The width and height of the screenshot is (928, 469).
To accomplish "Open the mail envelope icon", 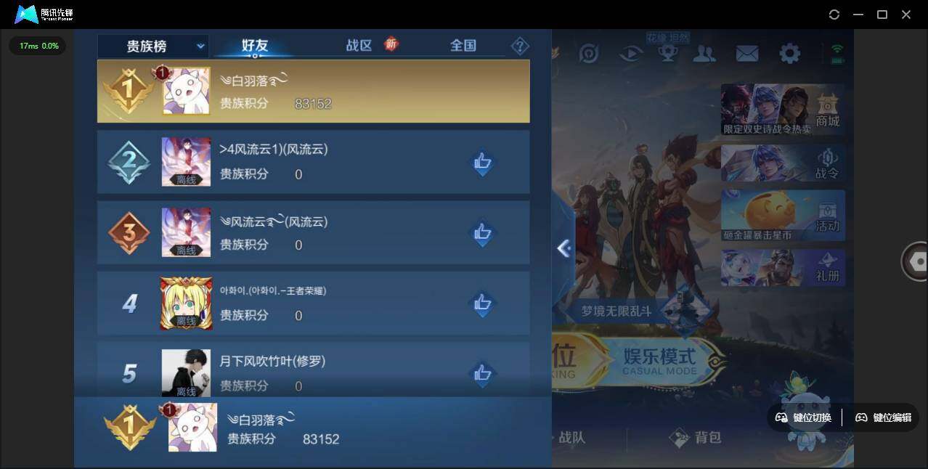I will click(747, 53).
